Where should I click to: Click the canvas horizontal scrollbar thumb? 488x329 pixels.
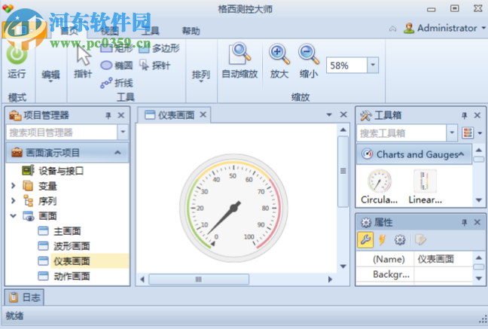[199, 279]
